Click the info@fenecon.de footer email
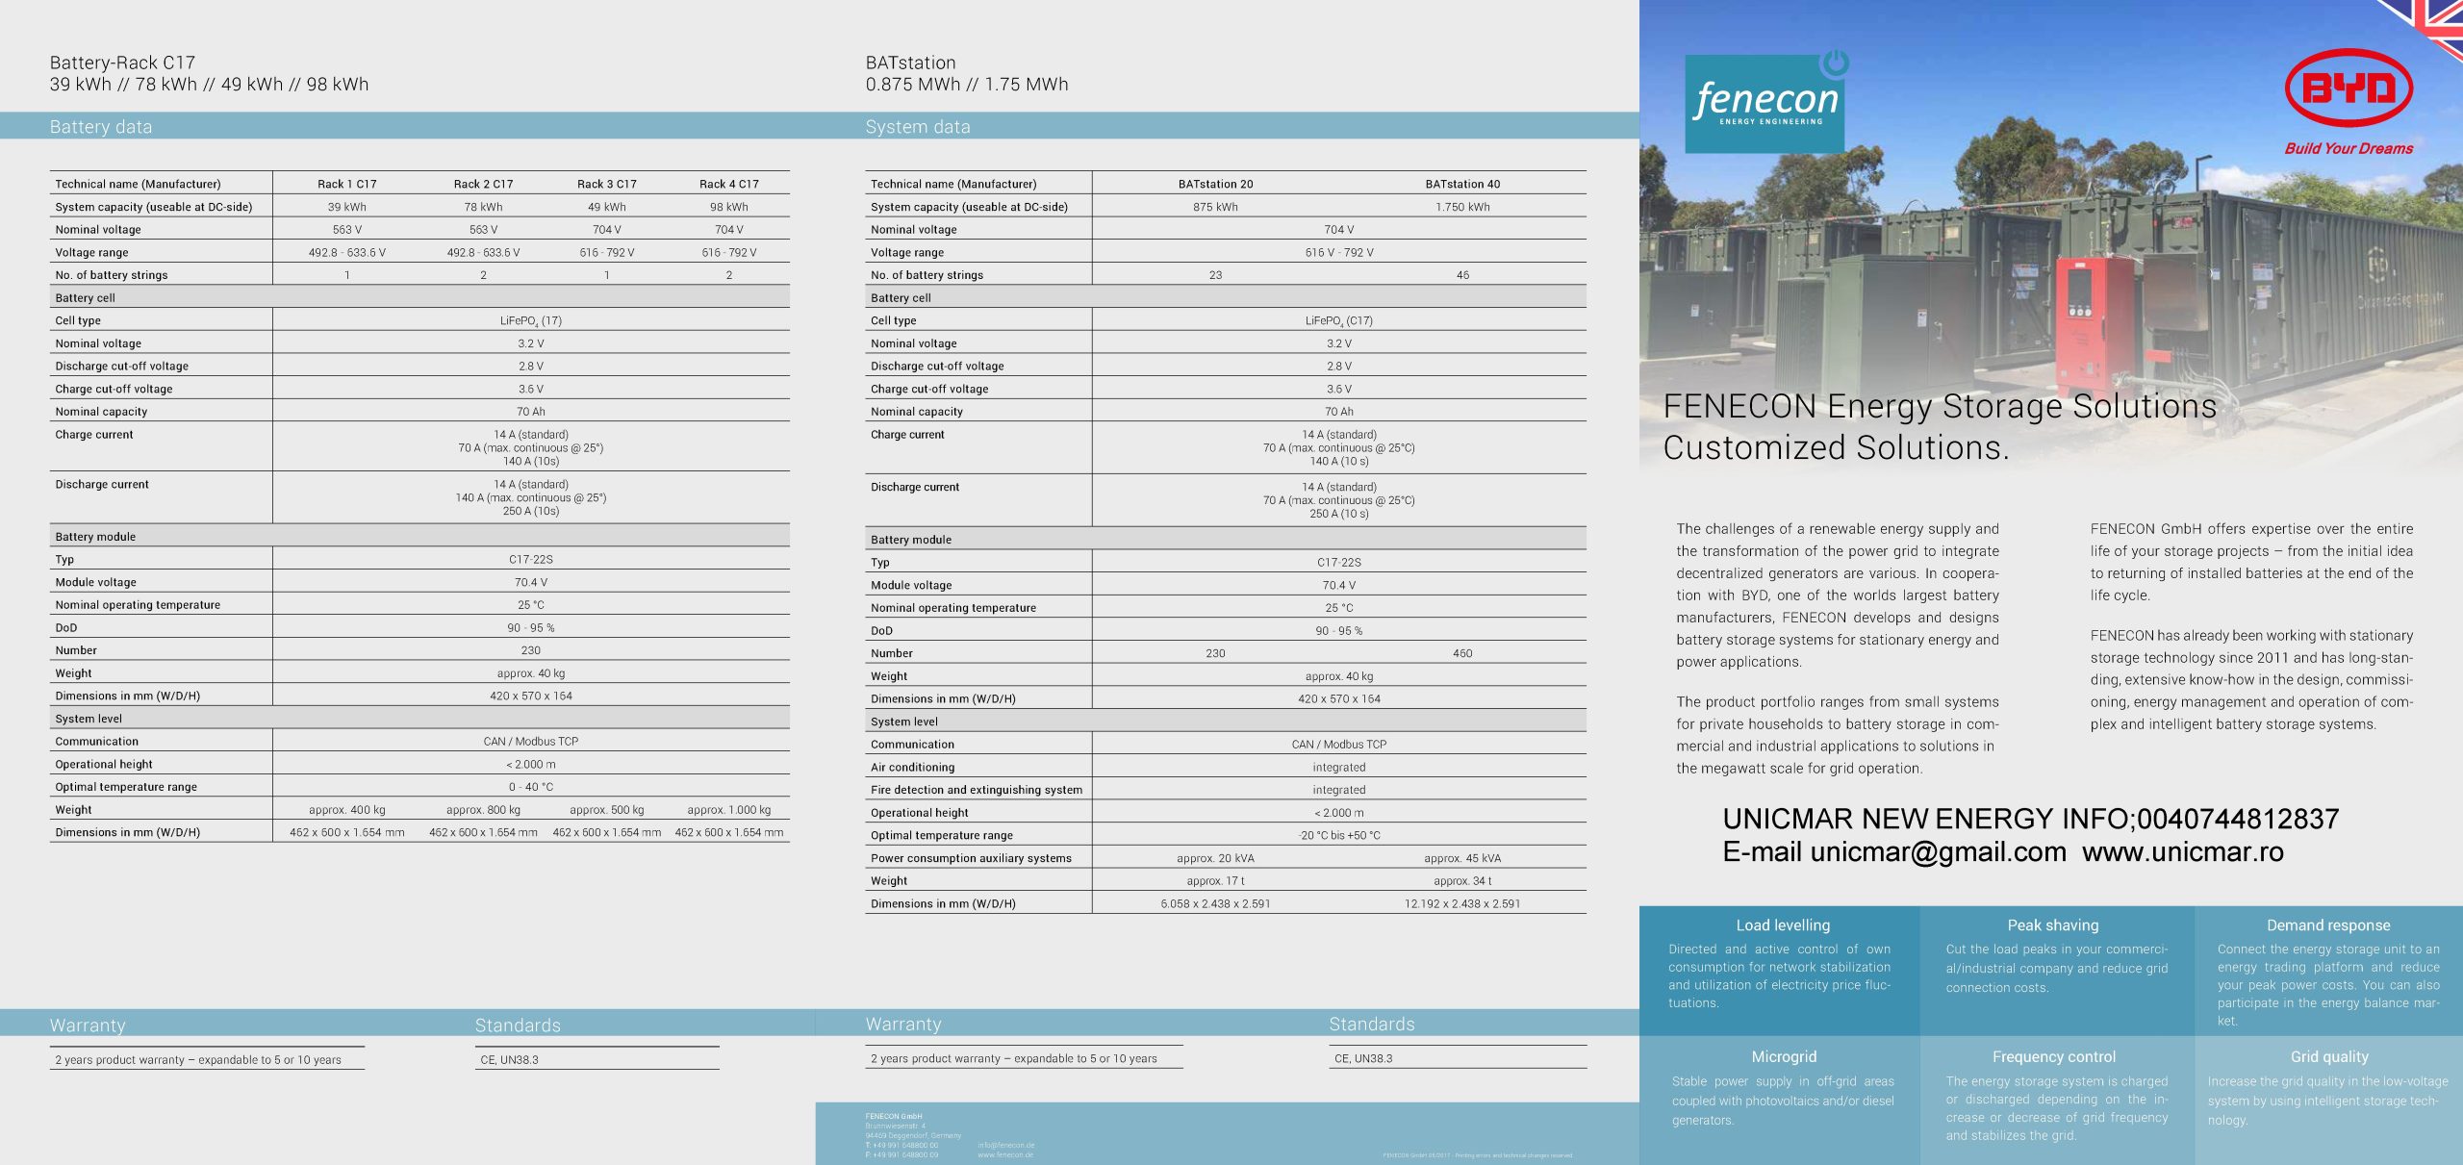Screen dimensions: 2463x1165 [1005, 1145]
